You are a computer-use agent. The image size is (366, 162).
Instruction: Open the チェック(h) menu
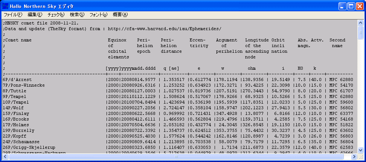click(56, 15)
